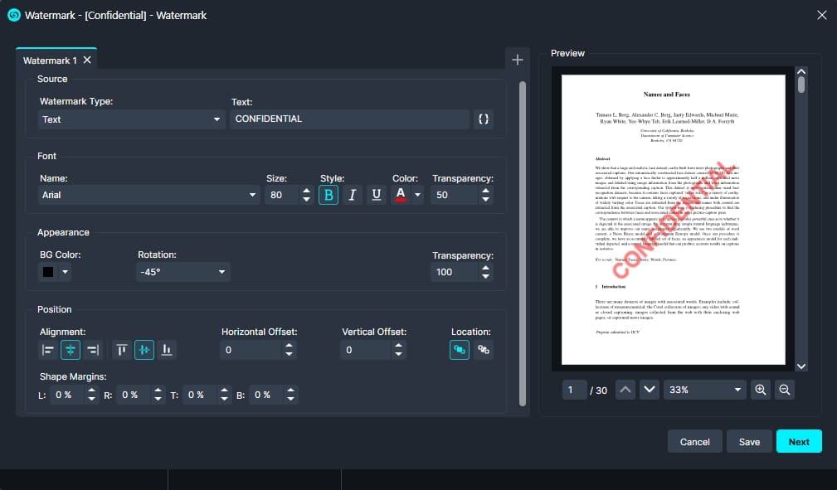Open the Watermark Type dropdown

click(133, 119)
